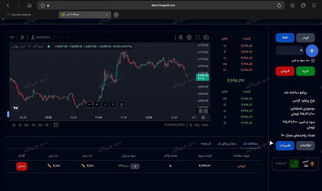Edit the take-profit ۴,۶۷۰ pencil icon
322x191 pixels.
(x=84, y=166)
